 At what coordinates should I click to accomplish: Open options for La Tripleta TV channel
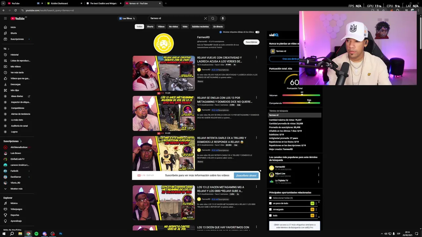(318, 181)
